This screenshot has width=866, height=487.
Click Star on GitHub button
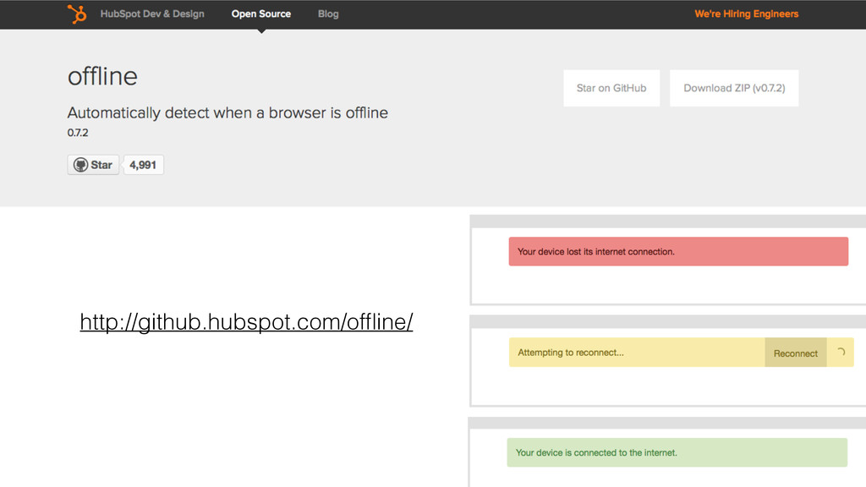(611, 88)
